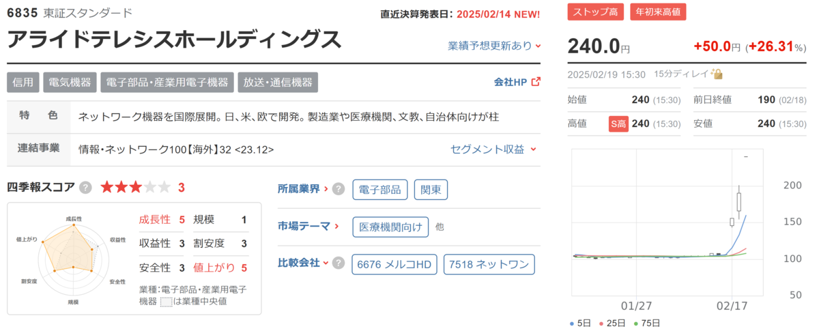Open comparison company 7518 ネットワン
819x331 pixels.
489,264
